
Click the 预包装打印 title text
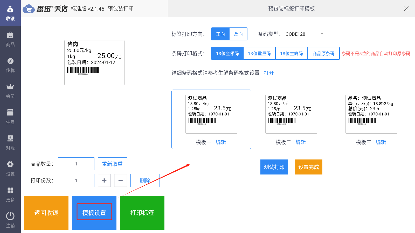click(121, 9)
